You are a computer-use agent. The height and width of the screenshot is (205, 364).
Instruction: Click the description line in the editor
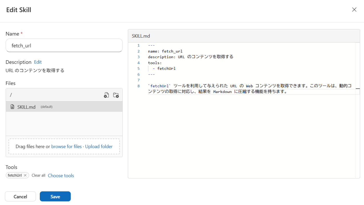point(191,57)
